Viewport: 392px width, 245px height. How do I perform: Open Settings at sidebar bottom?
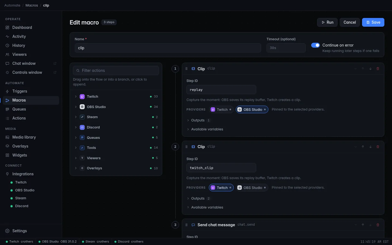31,231
